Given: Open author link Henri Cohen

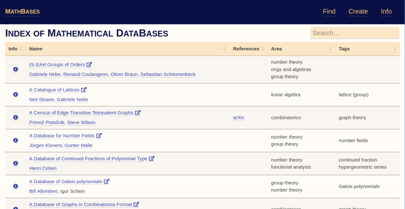Looking at the screenshot, I should (43, 168).
